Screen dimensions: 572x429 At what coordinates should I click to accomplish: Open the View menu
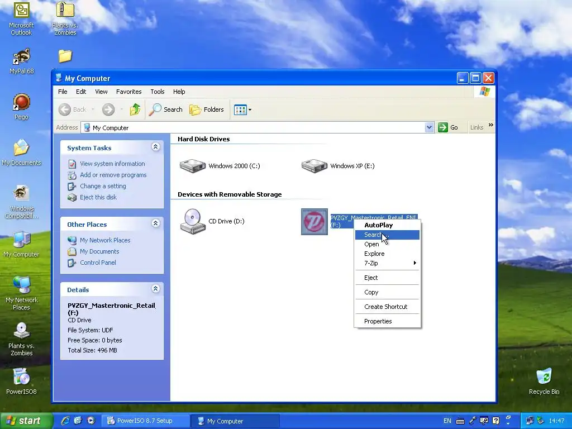[x=101, y=92]
